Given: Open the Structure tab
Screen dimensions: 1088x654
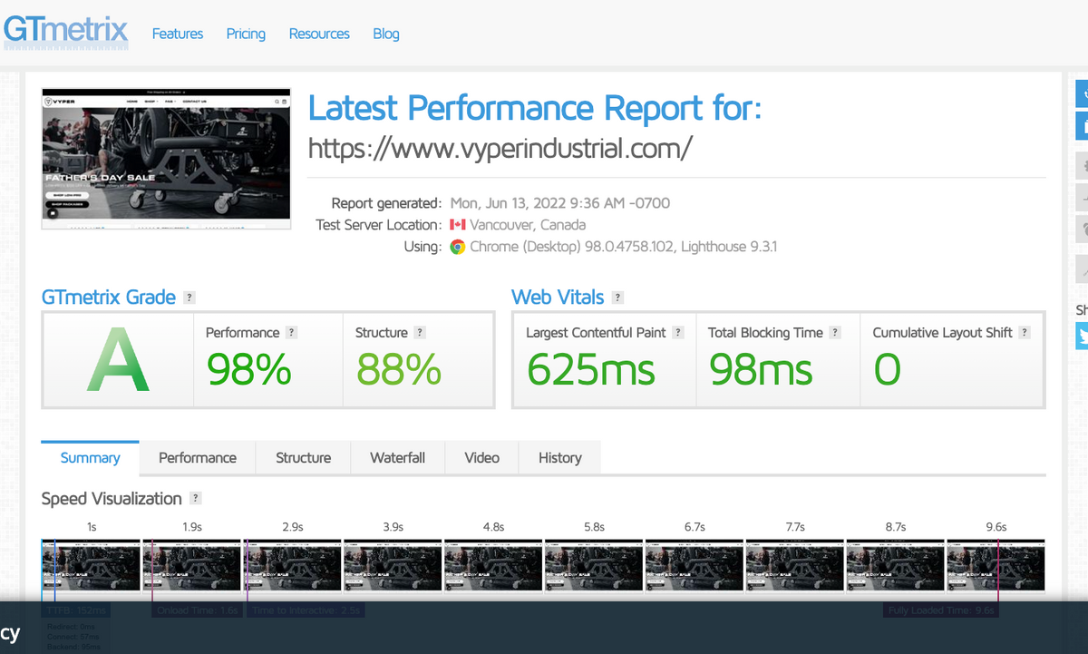Looking at the screenshot, I should click(x=303, y=458).
